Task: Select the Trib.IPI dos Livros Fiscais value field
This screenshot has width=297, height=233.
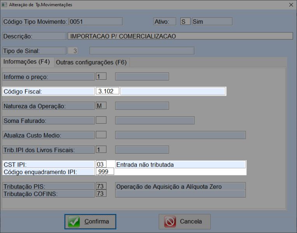Action: point(101,150)
